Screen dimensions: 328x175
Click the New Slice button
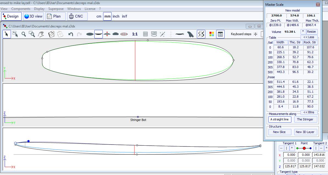pos(279,132)
